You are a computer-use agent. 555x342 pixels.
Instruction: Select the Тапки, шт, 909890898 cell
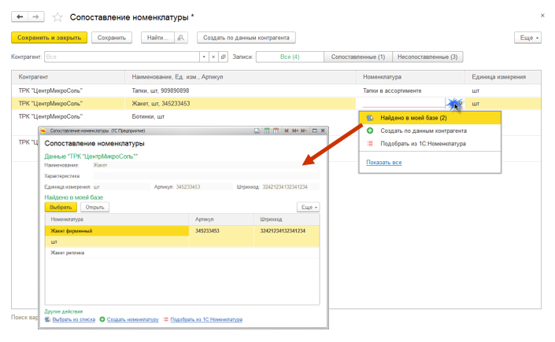click(240, 91)
